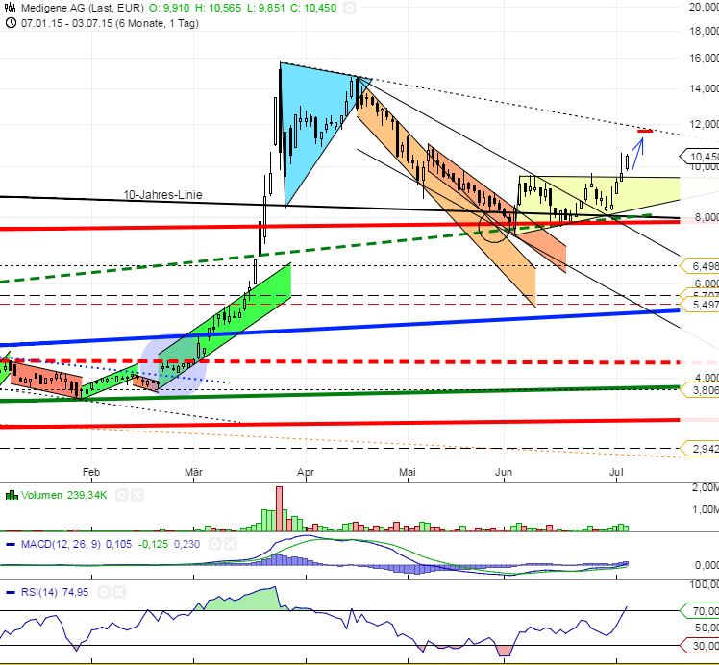The height and width of the screenshot is (665, 719).
Task: Remove the RSI(14) indicator
Action: [120, 594]
